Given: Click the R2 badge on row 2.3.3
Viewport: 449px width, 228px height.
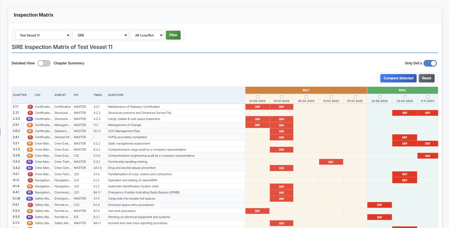Looking at the screenshot, I should click(29, 119).
